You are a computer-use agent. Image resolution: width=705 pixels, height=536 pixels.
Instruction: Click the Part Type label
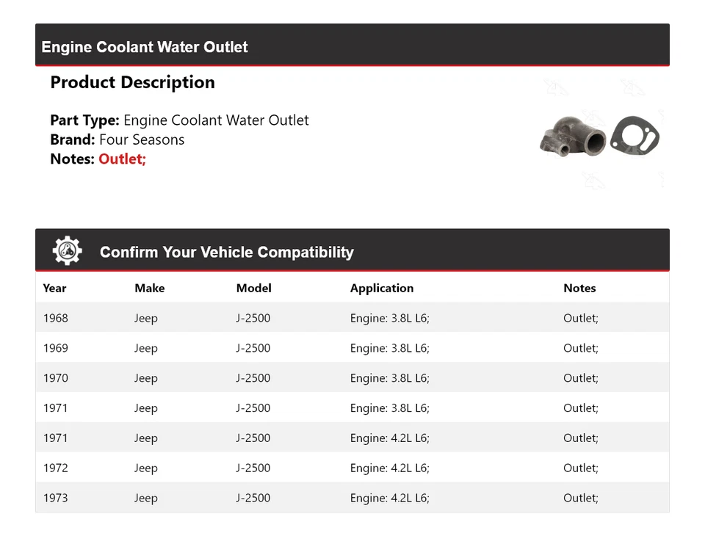84,120
